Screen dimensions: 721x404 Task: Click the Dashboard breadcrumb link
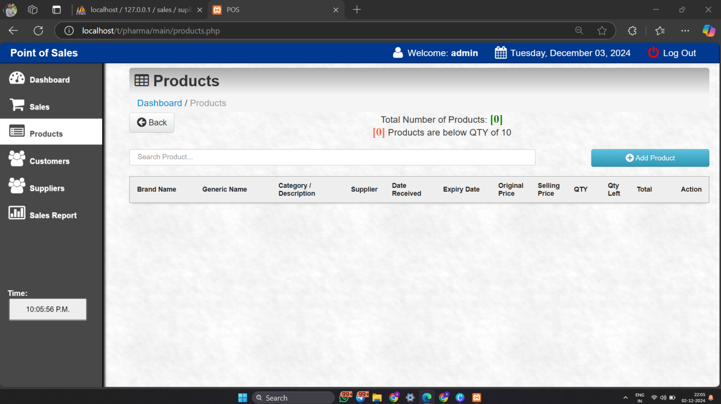[159, 103]
